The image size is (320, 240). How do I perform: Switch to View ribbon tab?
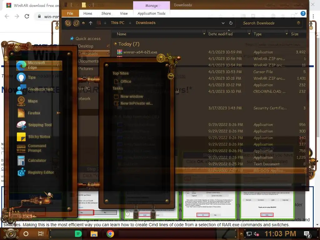coord(124,13)
